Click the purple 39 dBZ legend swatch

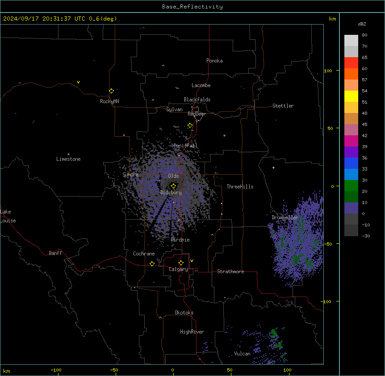pos(351,152)
